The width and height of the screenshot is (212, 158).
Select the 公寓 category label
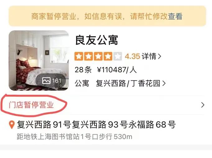point(82,83)
